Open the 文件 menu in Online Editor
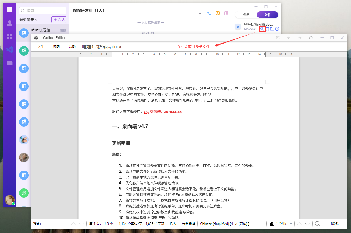The width and height of the screenshot is (351, 233). [x=41, y=47]
